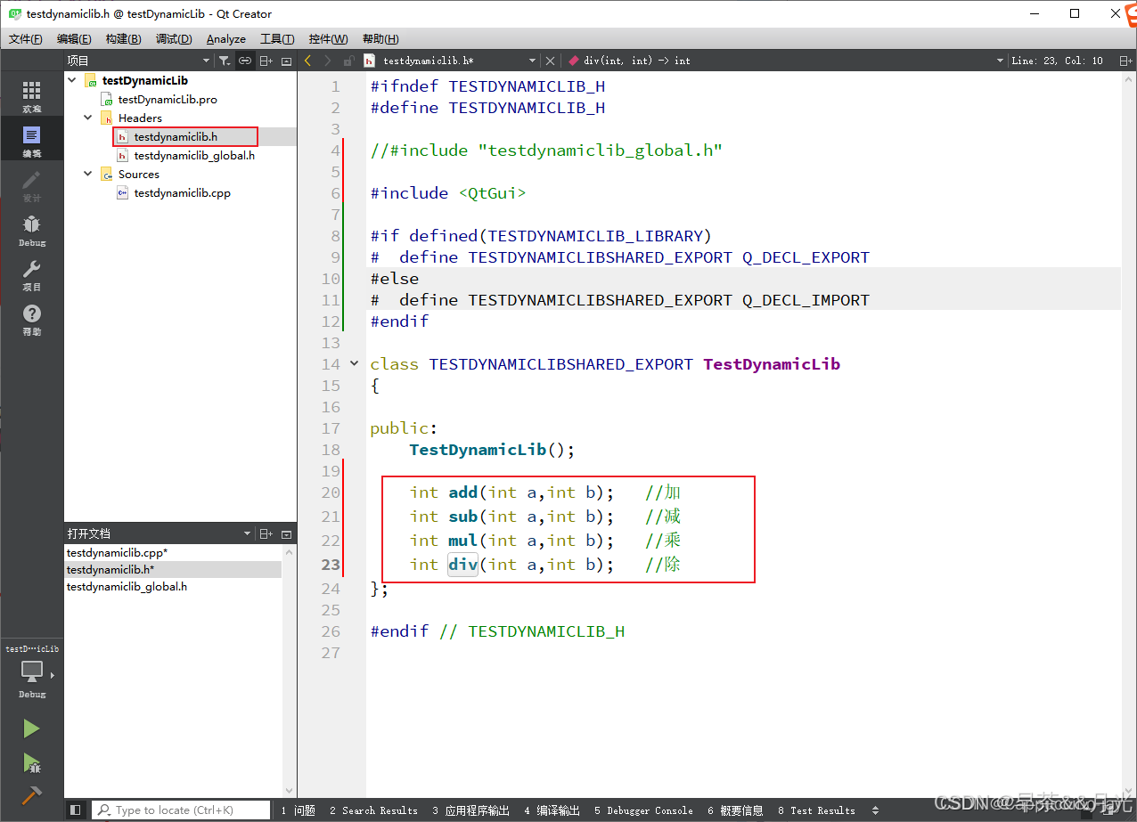Collapse the Headers folder

pyautogui.click(x=88, y=118)
